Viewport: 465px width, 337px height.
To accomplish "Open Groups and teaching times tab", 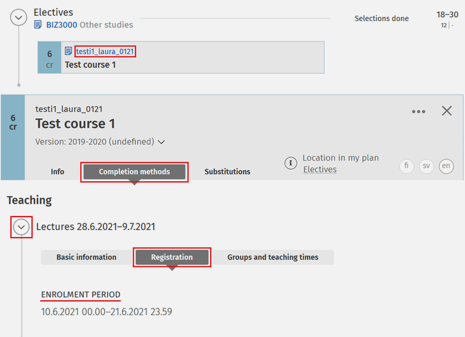I will (273, 257).
